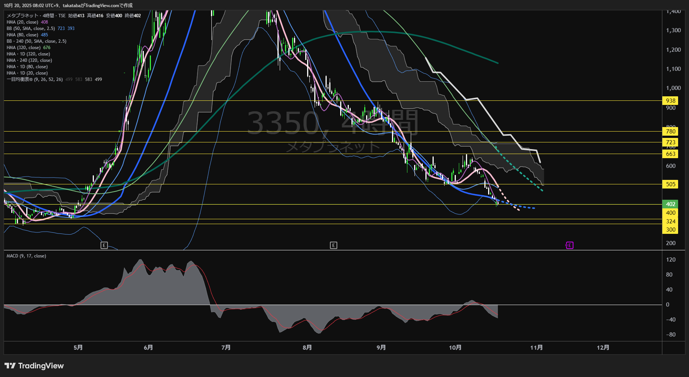This screenshot has width=689, height=377.
Task: Click the HMA (80, close) legend label
Action: click(23, 35)
